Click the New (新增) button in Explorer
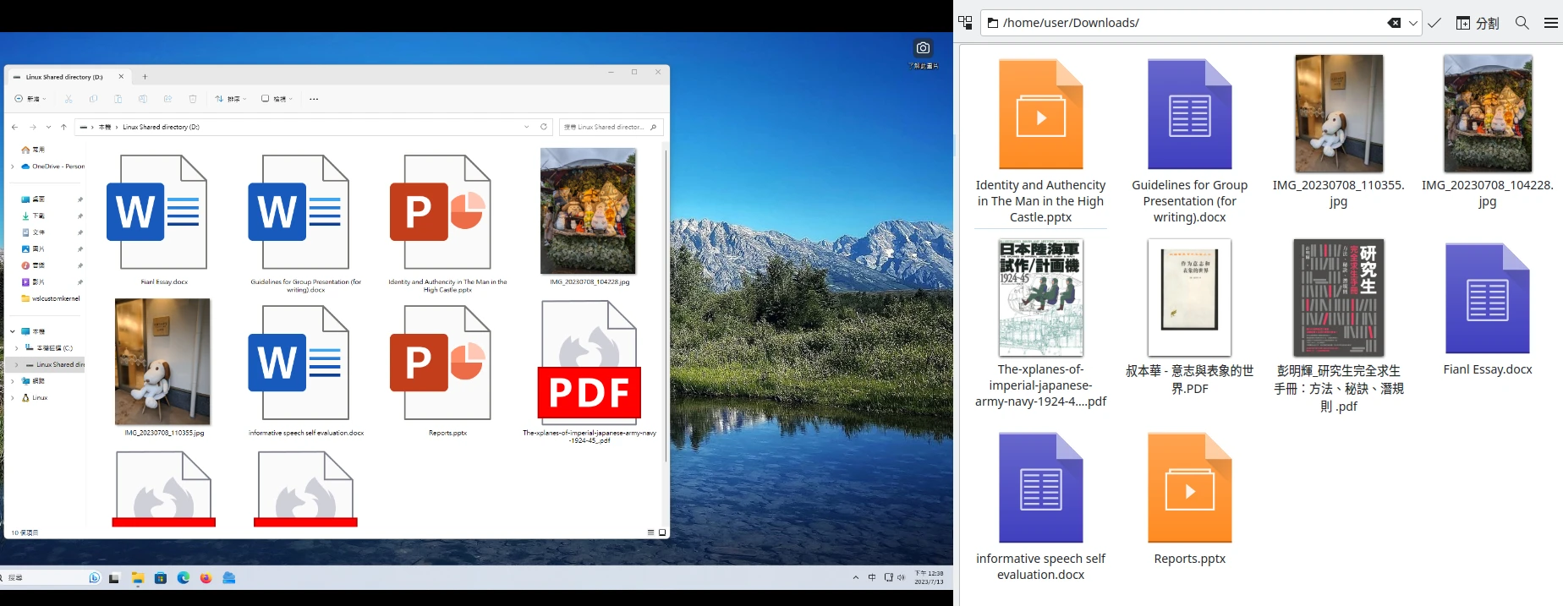 pyautogui.click(x=30, y=99)
